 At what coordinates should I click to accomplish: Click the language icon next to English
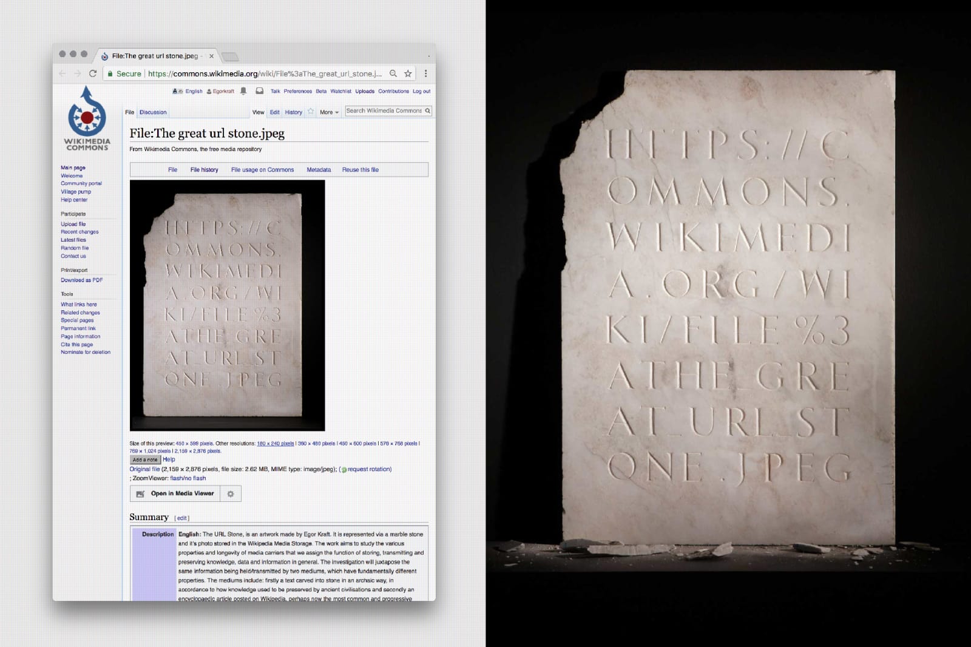click(x=177, y=91)
